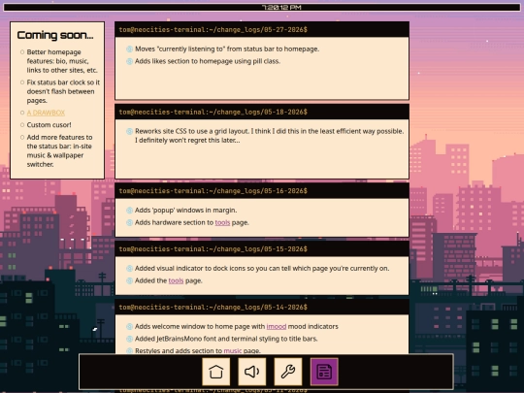
Task: Follow tools link in 'Added the tools page'
Action: pyautogui.click(x=176, y=280)
